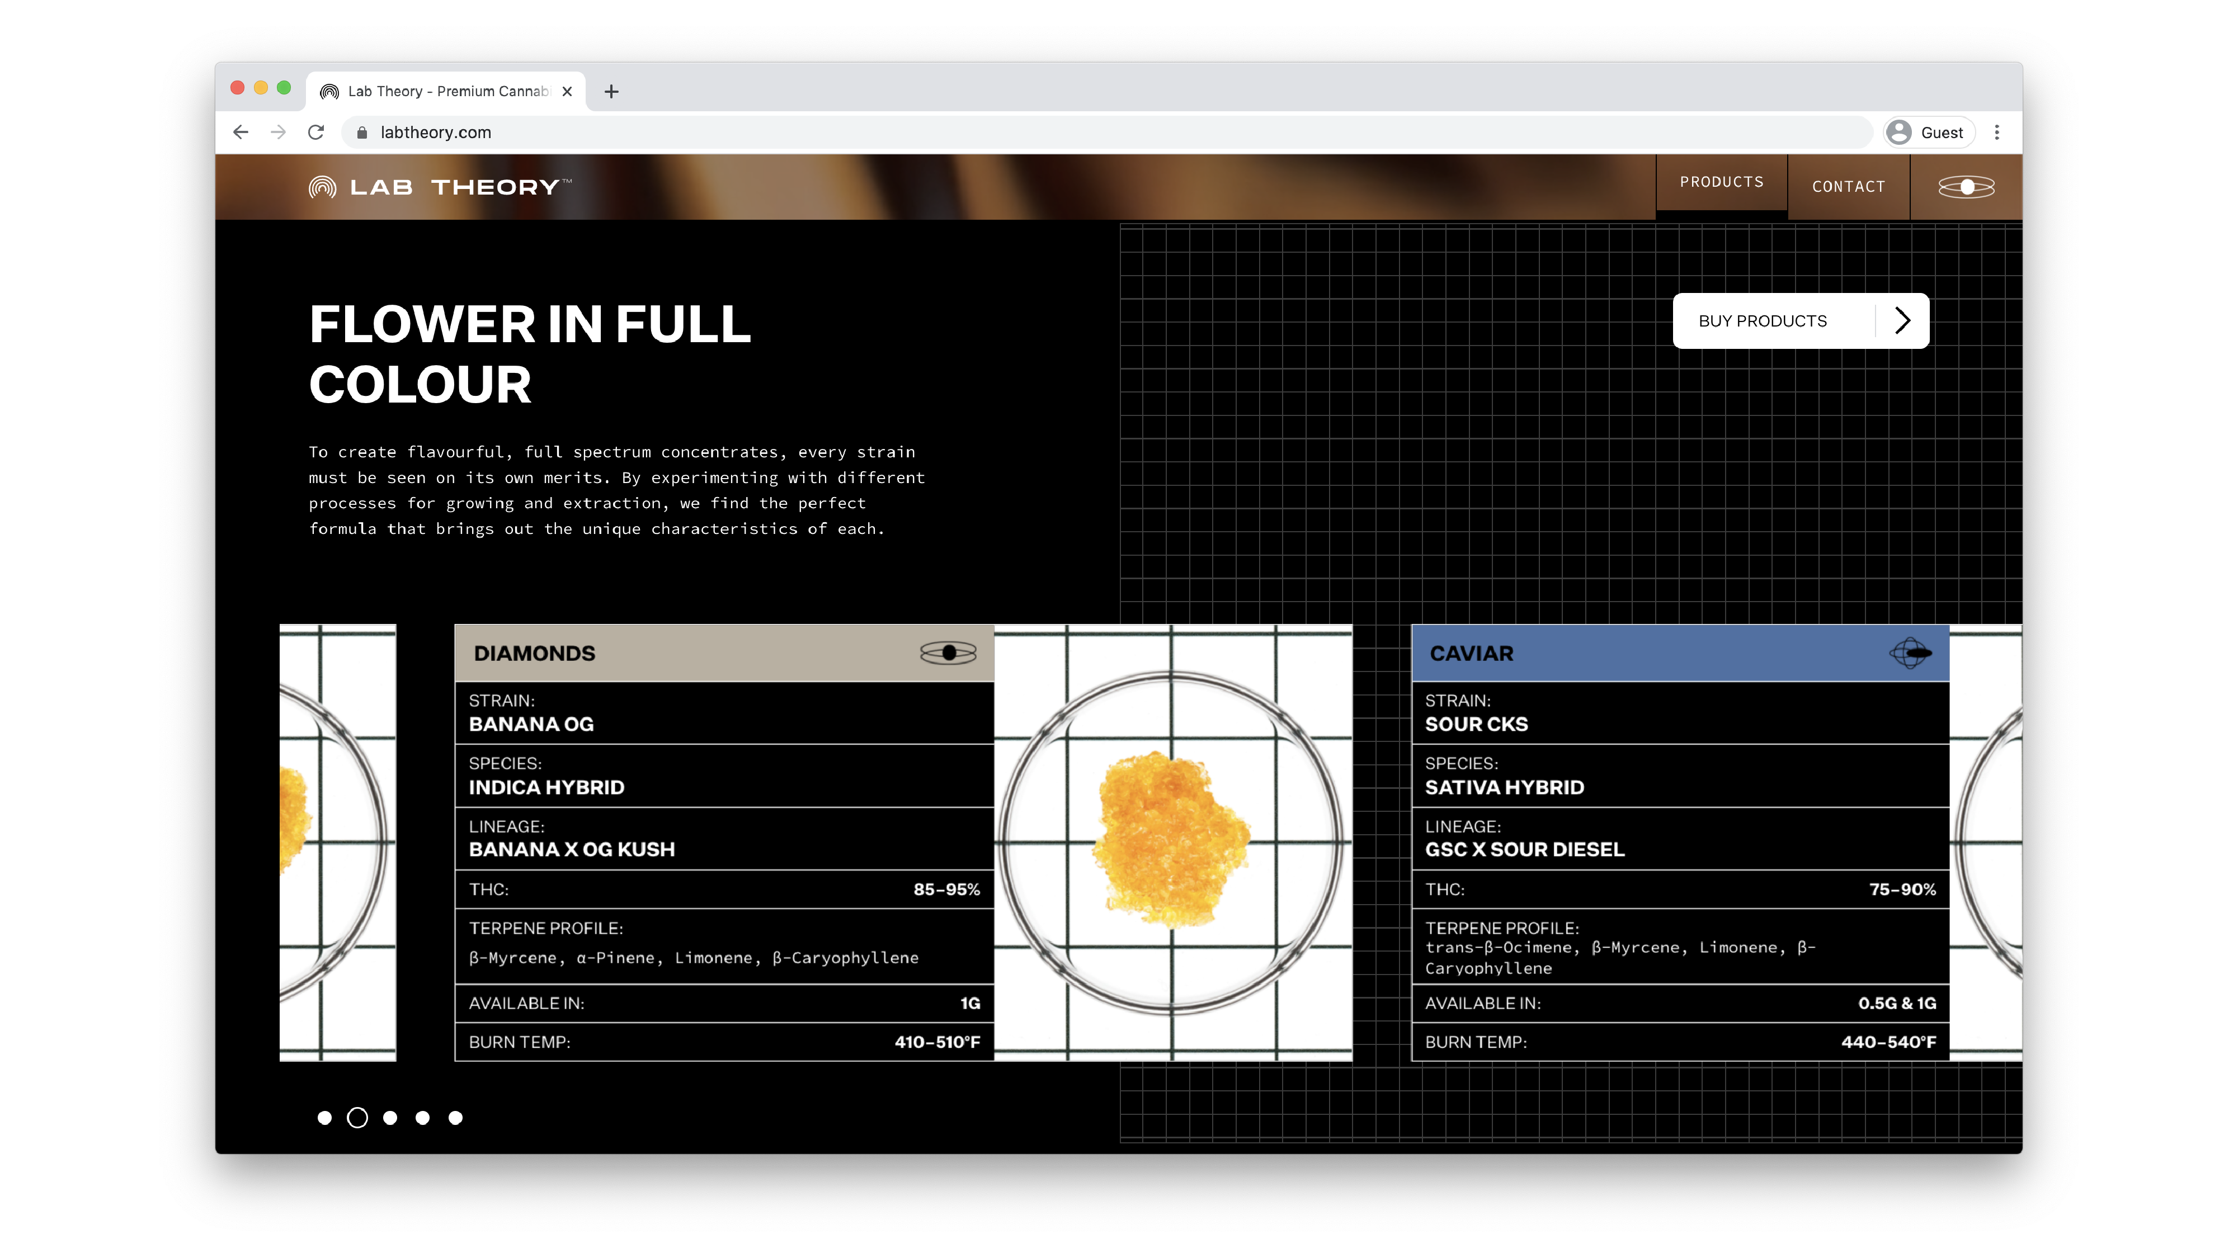Screen dimensions: 2238x1258
Task: Click the Diamonds card header
Action: click(724, 653)
